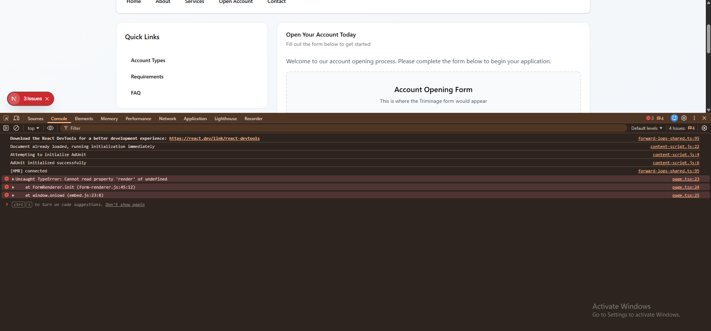Expand the Uncaught TypeError message
Image resolution: width=711 pixels, height=331 pixels.
[13, 179]
